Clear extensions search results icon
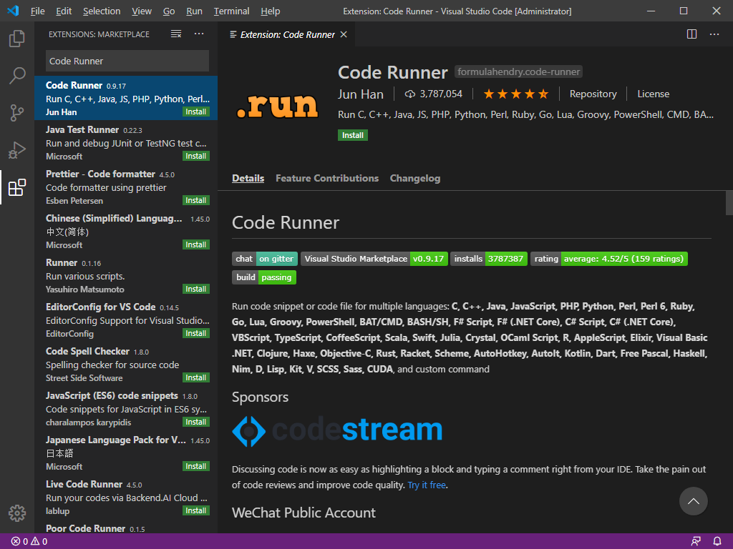This screenshot has width=733, height=549. click(176, 34)
